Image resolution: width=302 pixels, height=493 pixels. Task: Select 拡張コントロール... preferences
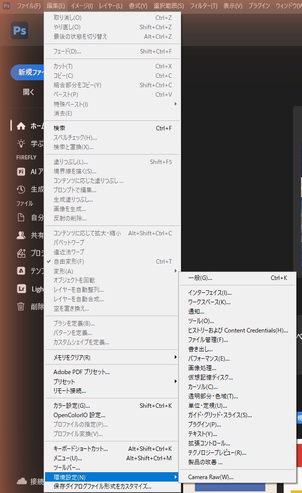(x=237, y=443)
